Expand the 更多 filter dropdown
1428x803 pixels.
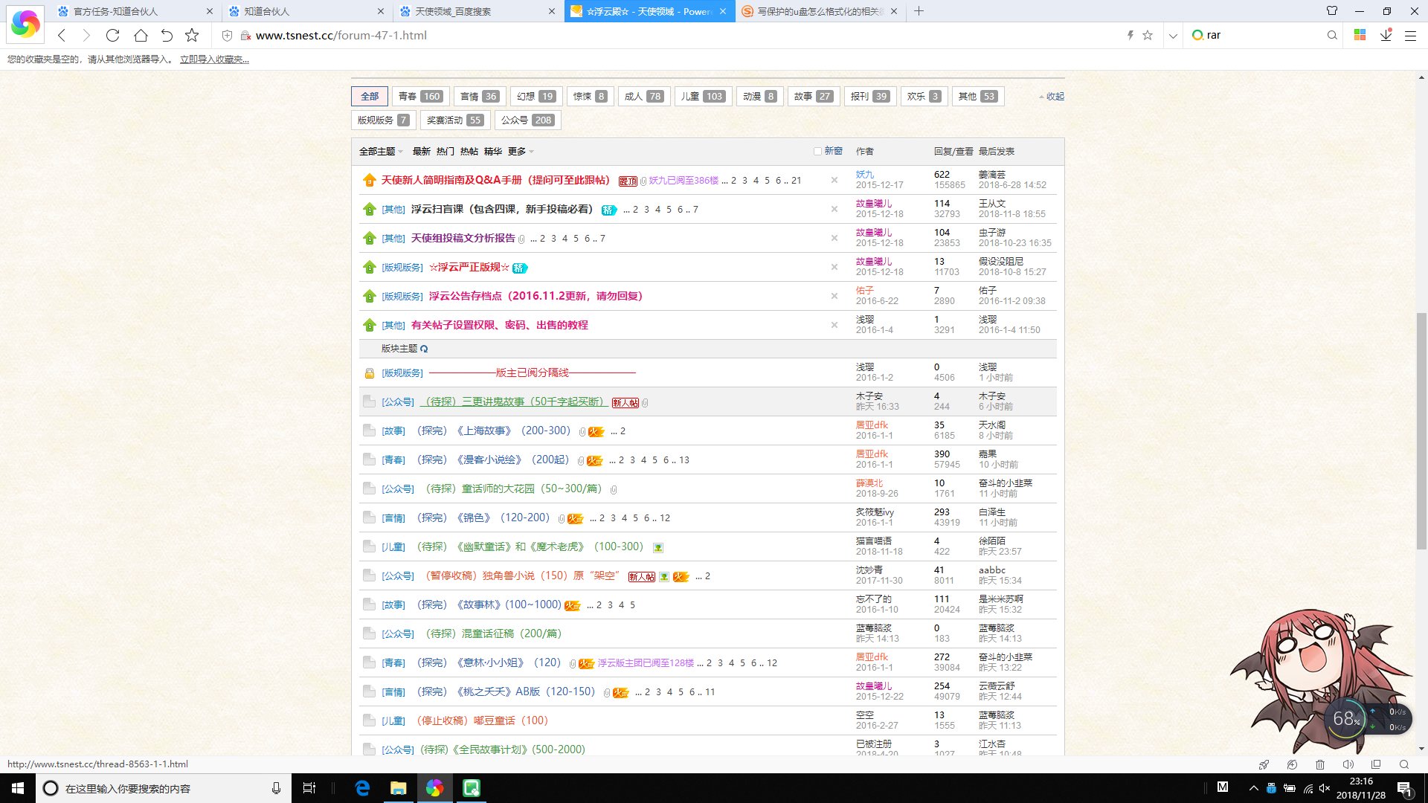(x=521, y=151)
